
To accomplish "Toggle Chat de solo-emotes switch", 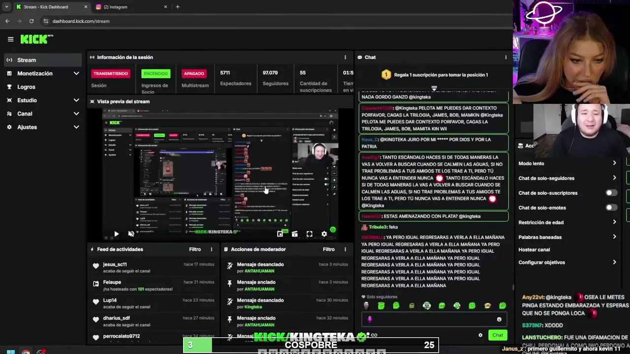I will 611,207.
